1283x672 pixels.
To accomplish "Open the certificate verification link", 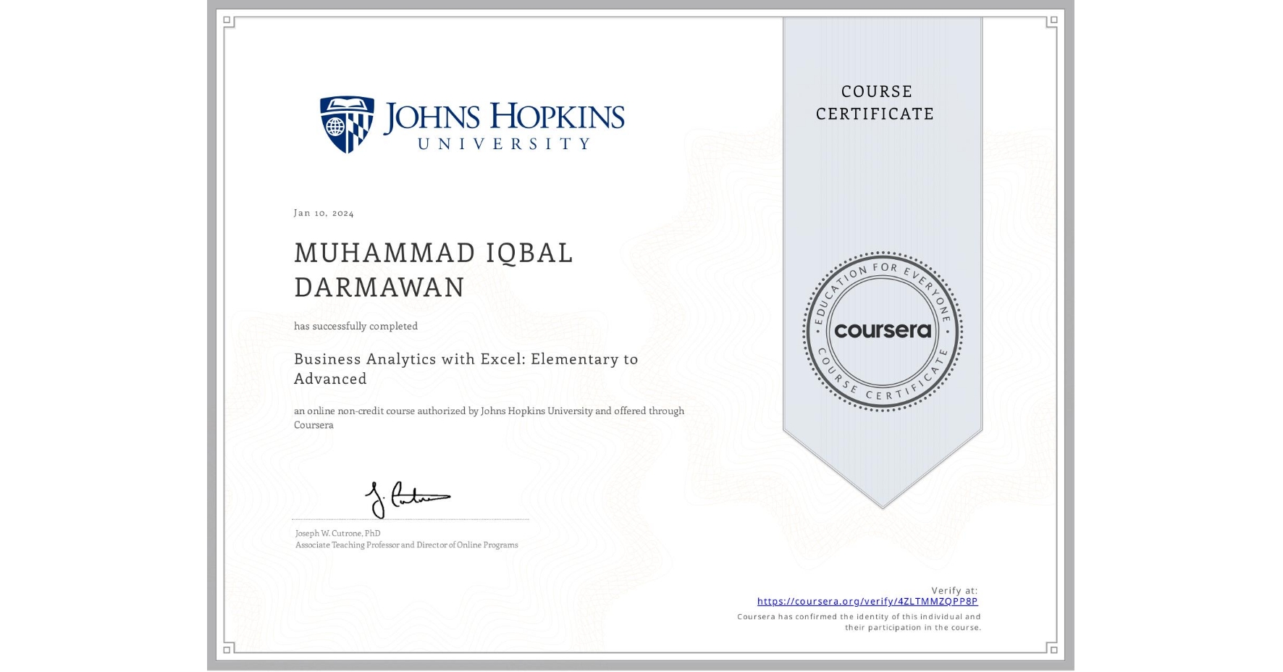I will [x=868, y=601].
